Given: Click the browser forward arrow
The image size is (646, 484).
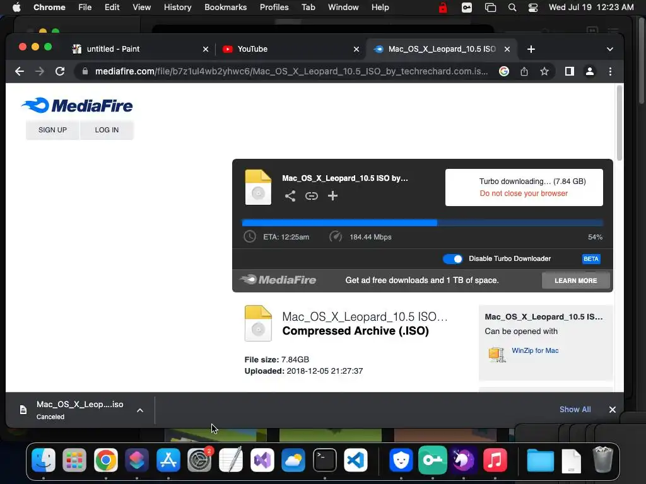Looking at the screenshot, I should coord(40,71).
